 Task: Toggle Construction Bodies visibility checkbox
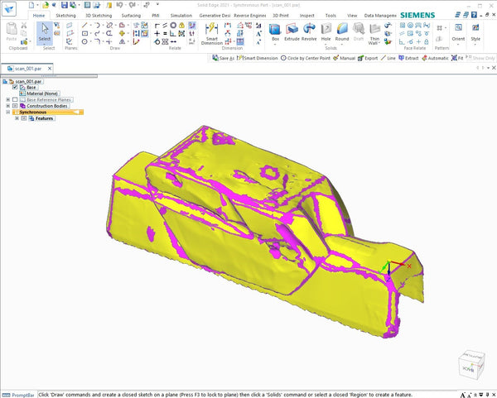(15, 106)
